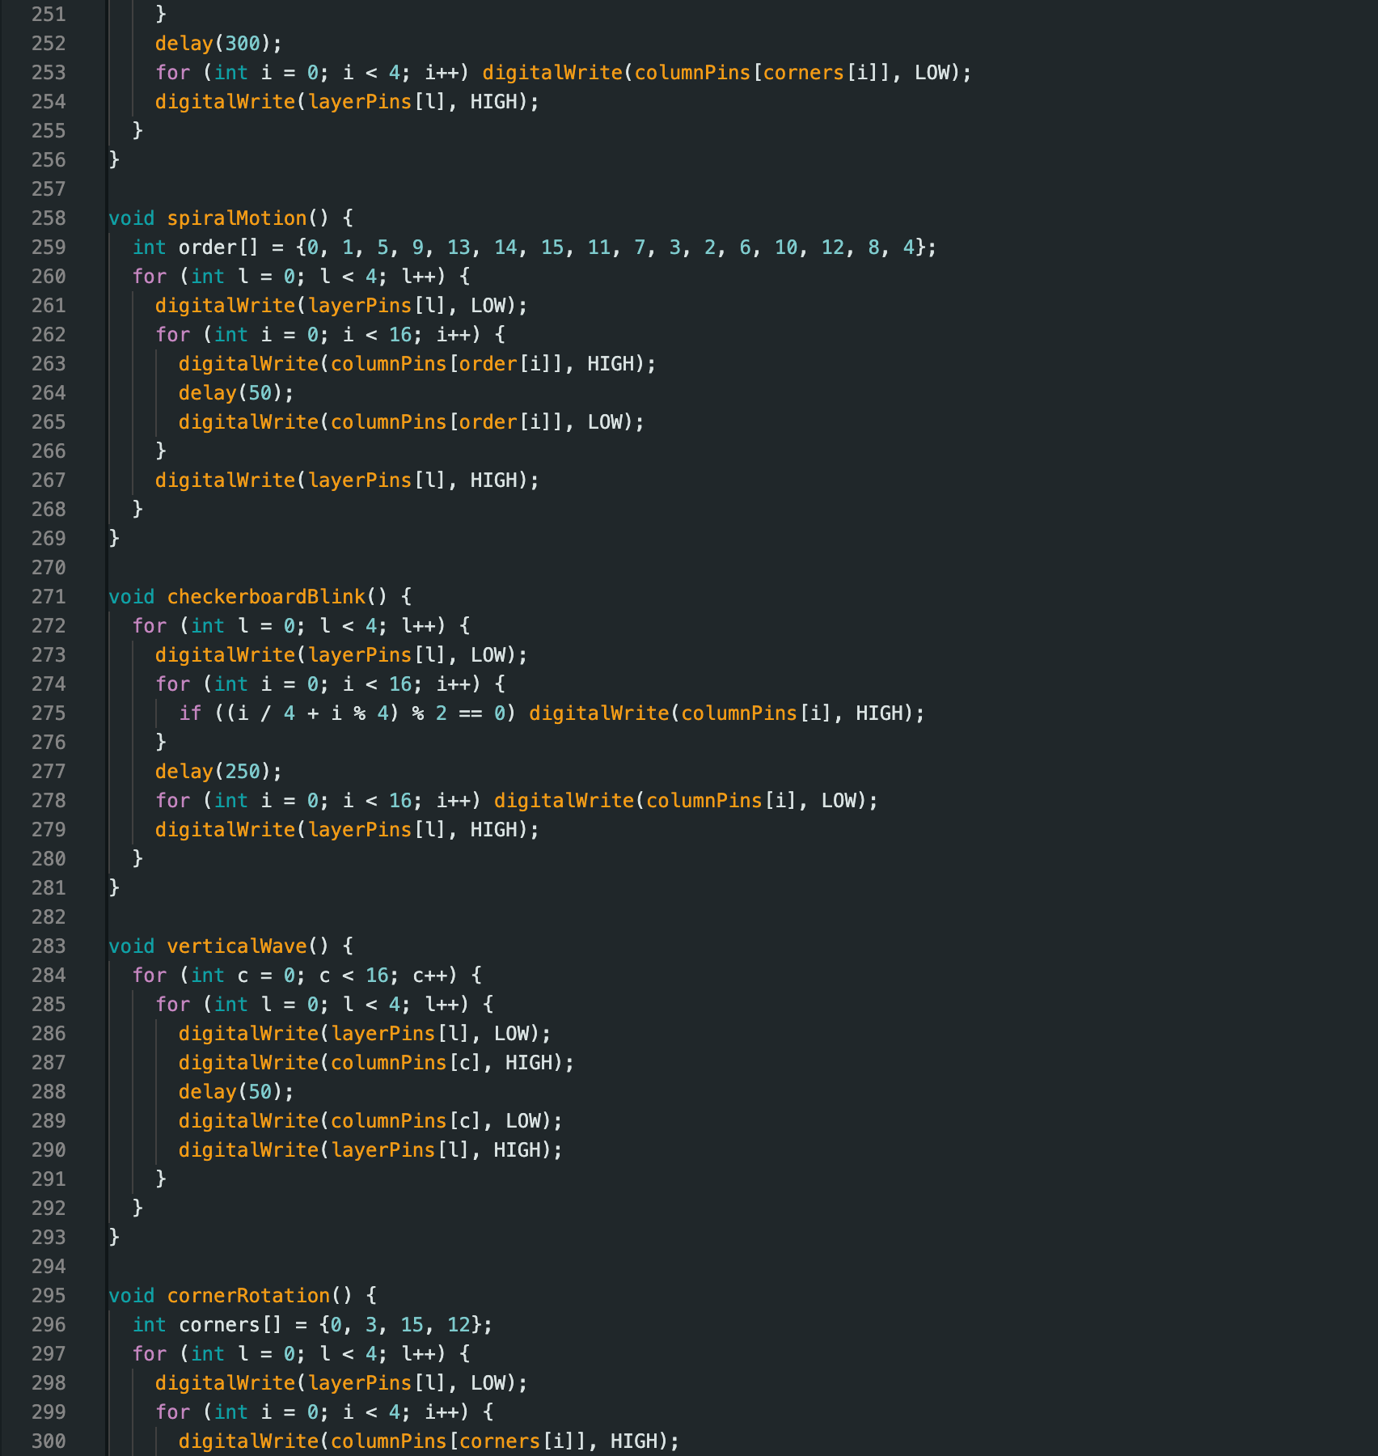The image size is (1378, 1456).
Task: Click line number 295 in the gutter
Action: point(49,1296)
